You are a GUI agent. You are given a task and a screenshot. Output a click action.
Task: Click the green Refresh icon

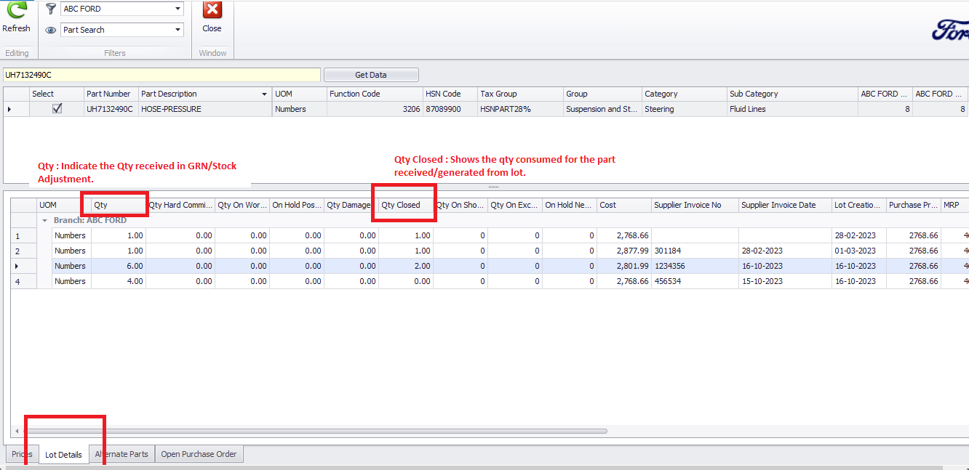(x=16, y=9)
